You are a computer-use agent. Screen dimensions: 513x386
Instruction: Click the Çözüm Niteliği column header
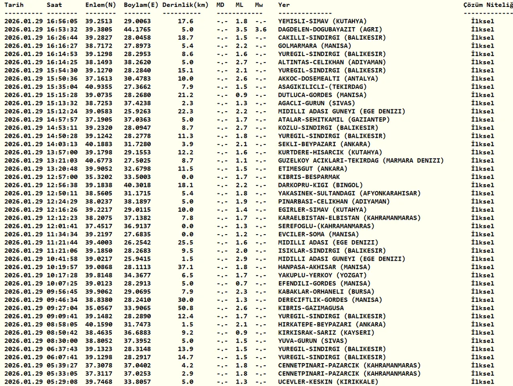[488, 5]
